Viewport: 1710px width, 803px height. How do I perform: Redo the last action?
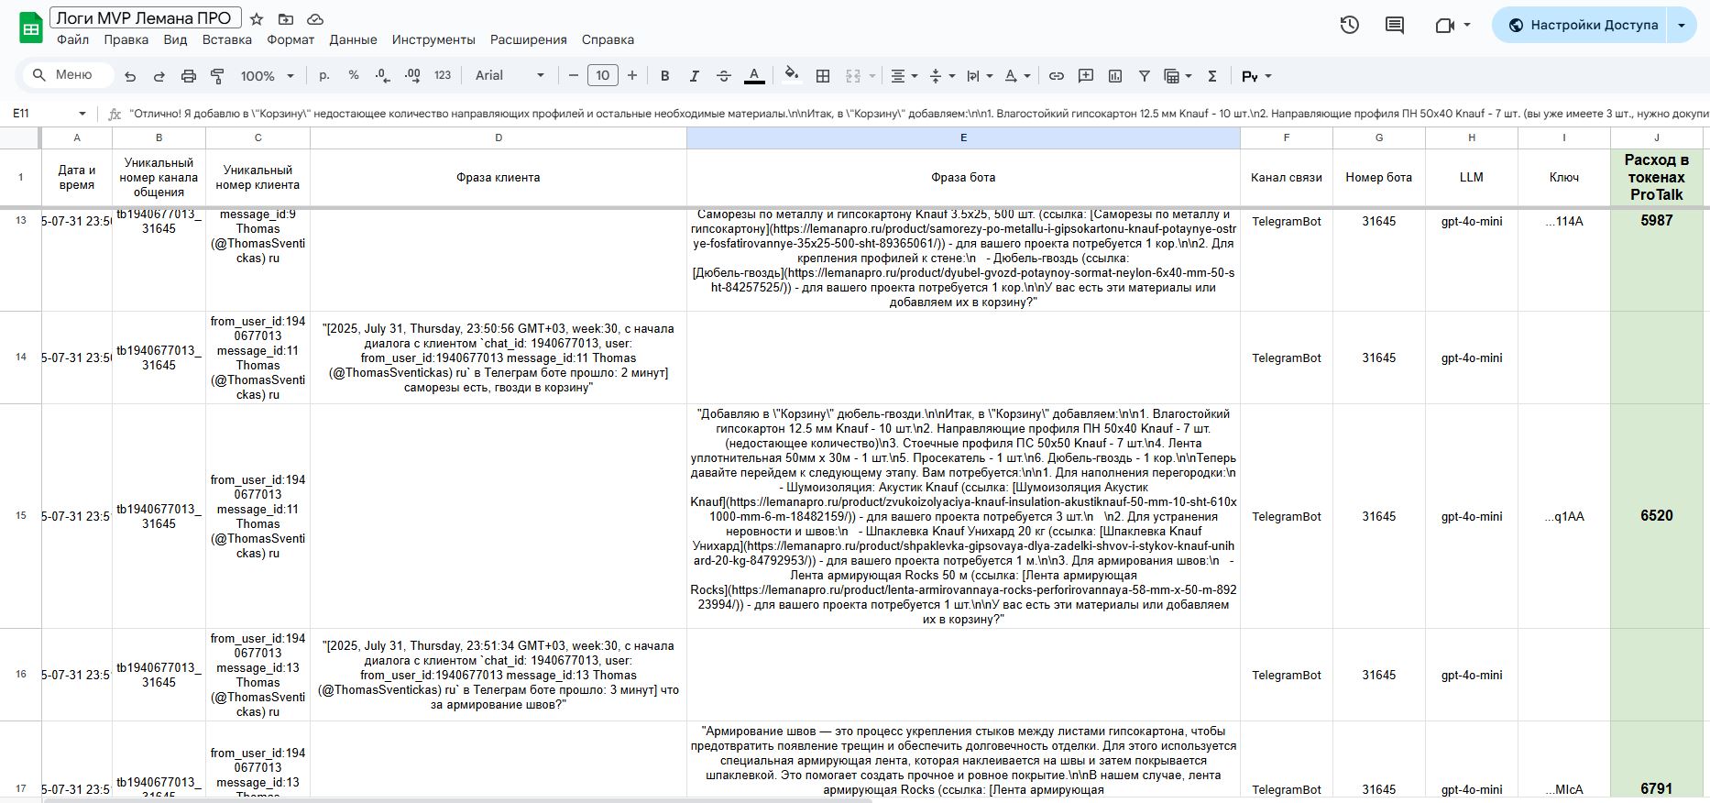coord(159,76)
